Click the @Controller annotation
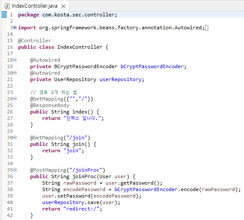This screenshot has height=220, width=244. (34, 41)
